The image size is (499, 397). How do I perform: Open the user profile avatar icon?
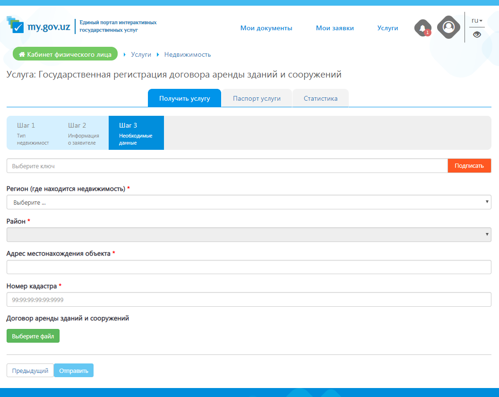point(448,27)
